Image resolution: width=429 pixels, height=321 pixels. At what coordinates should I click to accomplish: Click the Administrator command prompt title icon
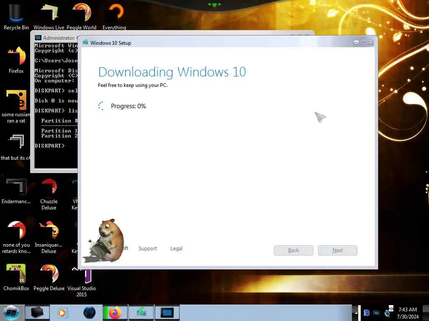[38, 38]
